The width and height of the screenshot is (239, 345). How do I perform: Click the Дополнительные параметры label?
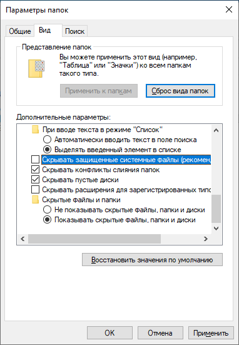pos(63,117)
